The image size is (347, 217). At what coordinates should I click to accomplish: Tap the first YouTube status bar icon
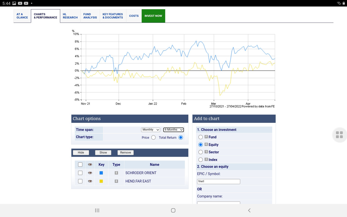pos(20,3)
